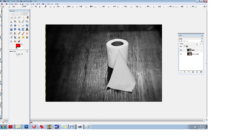
Task: Pick the Fuzzy Select wand tool
Action: pyautogui.click(x=23, y=17)
